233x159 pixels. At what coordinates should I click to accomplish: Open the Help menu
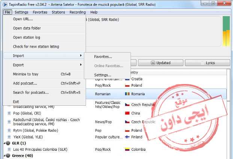coord(94,12)
